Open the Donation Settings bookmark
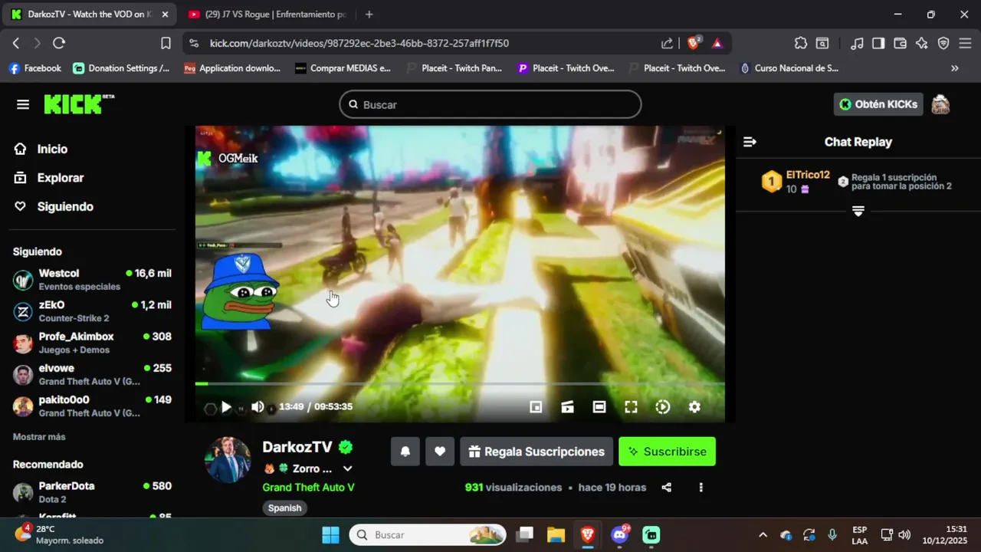This screenshot has width=981, height=552. pyautogui.click(x=121, y=68)
